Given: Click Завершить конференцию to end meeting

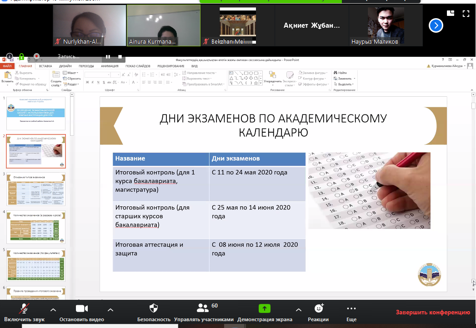Looking at the screenshot, I should 432,313.
